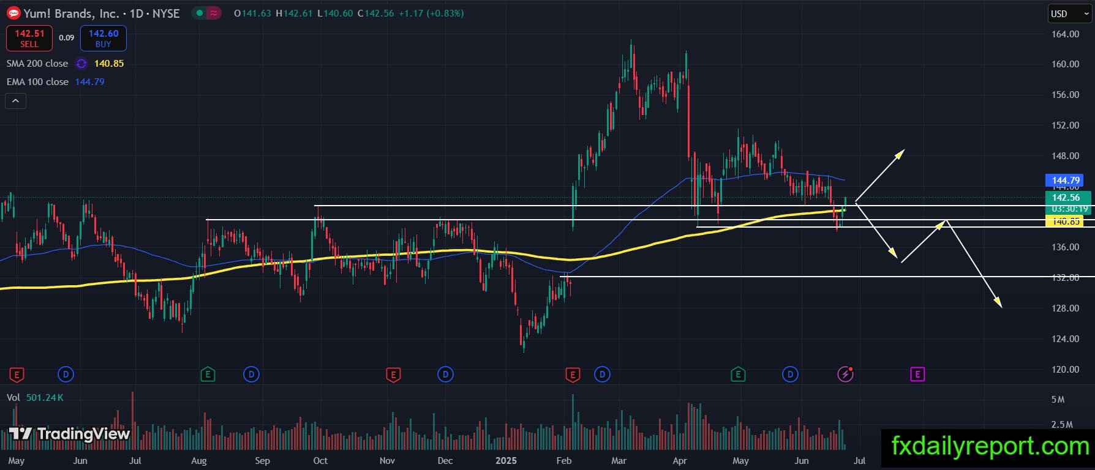The image size is (1095, 470).
Task: Click the change value +1.17 (+0.83%)
Action: tap(431, 13)
